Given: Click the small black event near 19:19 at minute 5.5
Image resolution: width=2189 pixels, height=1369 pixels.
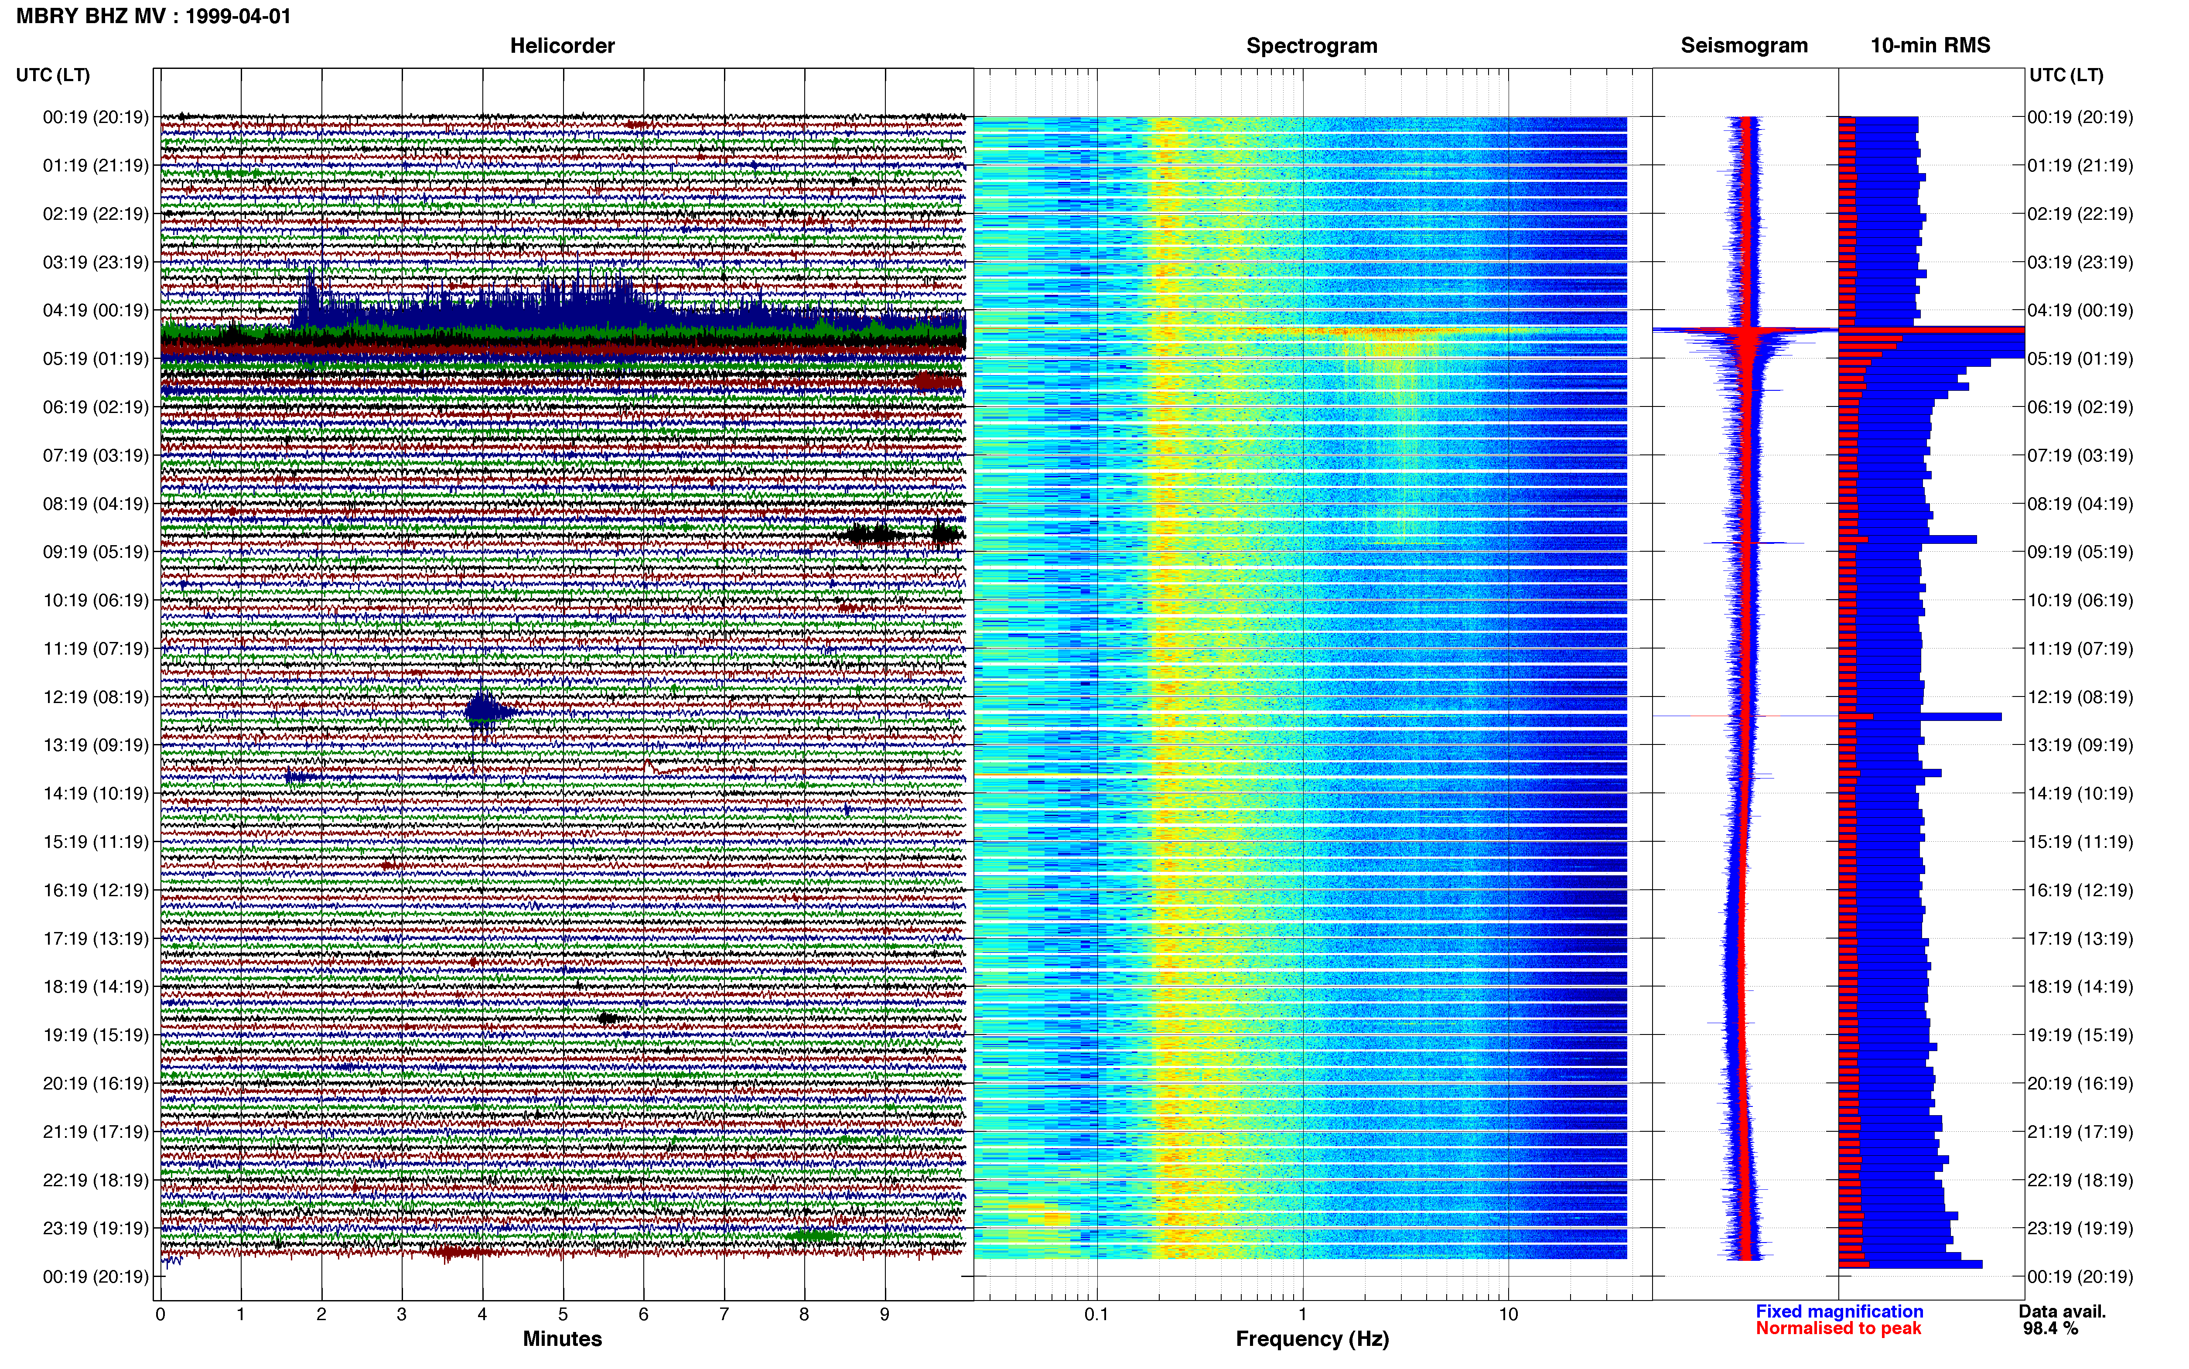Looking at the screenshot, I should (x=608, y=1019).
